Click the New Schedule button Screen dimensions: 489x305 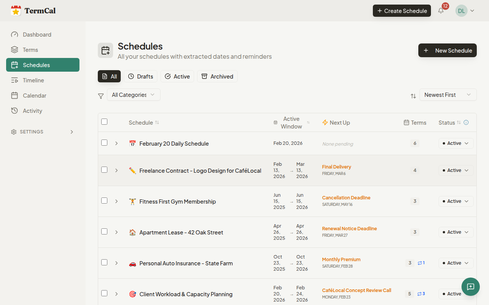point(447,50)
